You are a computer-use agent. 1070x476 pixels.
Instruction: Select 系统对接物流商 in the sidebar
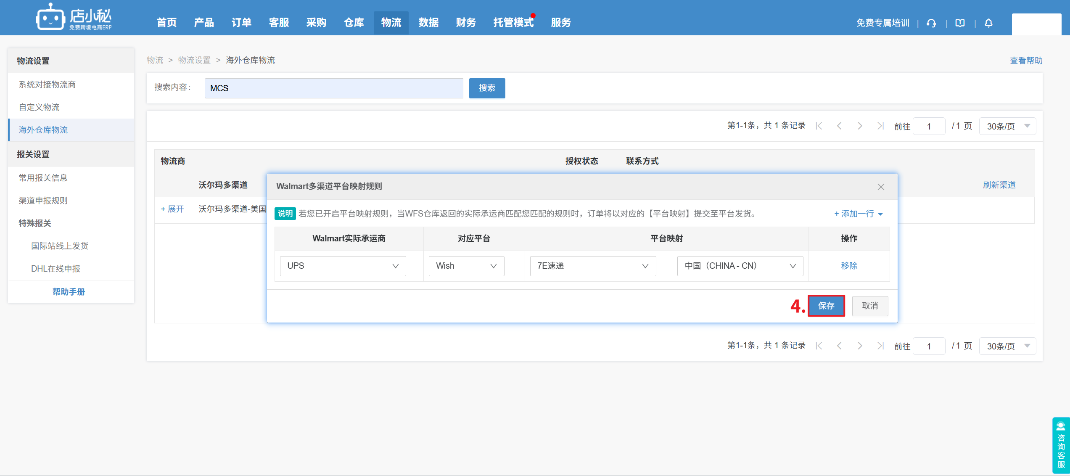[x=47, y=85]
